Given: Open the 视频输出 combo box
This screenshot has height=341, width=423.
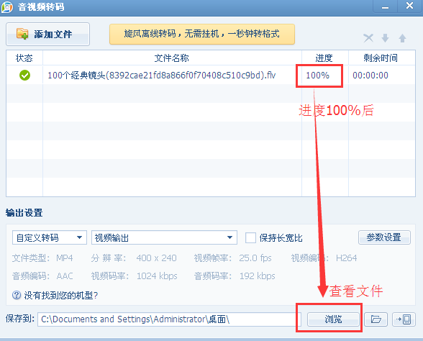Looking at the screenshot, I should (x=164, y=237).
